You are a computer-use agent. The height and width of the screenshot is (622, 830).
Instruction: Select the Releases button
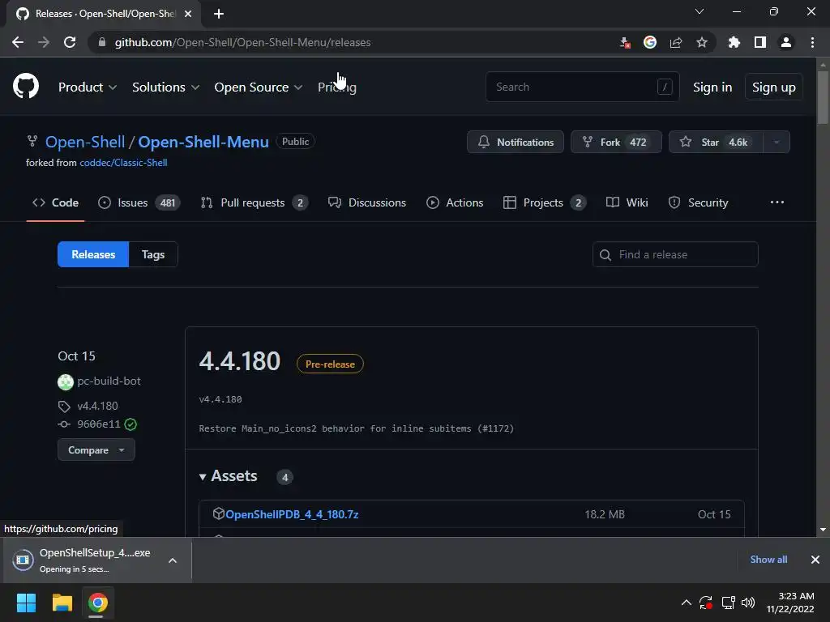(x=93, y=254)
